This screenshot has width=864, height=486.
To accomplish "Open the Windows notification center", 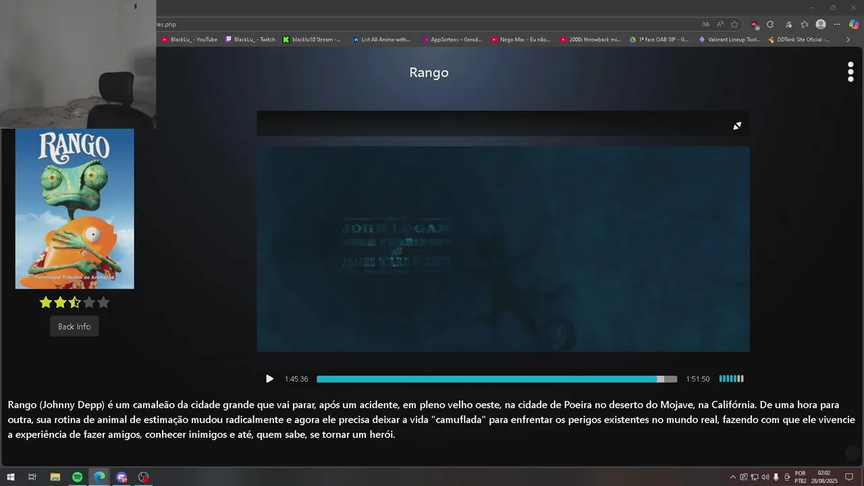I will click(849, 477).
